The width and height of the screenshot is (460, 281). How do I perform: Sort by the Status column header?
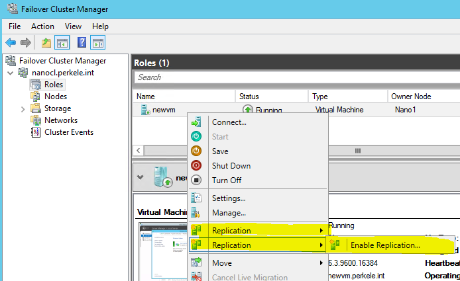(x=272, y=97)
